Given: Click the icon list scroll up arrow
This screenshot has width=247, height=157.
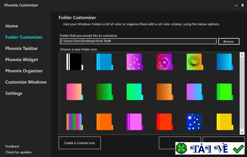Looking at the screenshot, I should [242, 55].
